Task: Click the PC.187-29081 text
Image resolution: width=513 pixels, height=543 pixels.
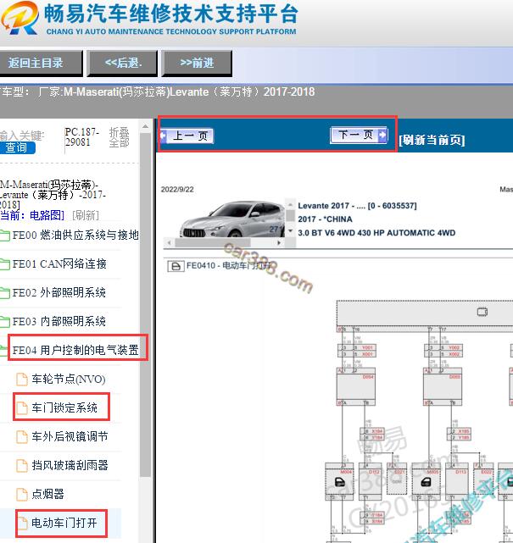Action: click(81, 137)
